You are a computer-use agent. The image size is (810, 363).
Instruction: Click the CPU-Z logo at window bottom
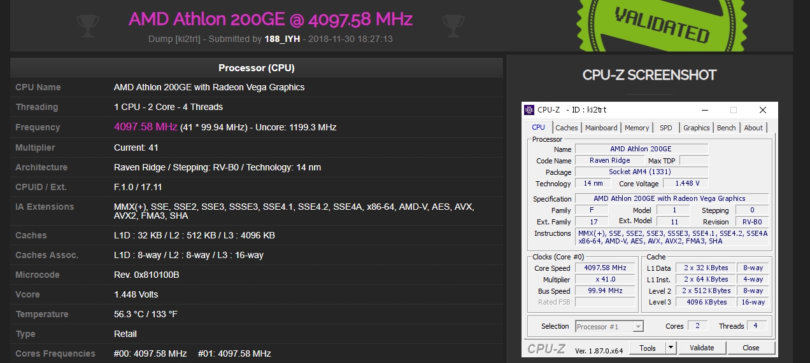coord(546,348)
